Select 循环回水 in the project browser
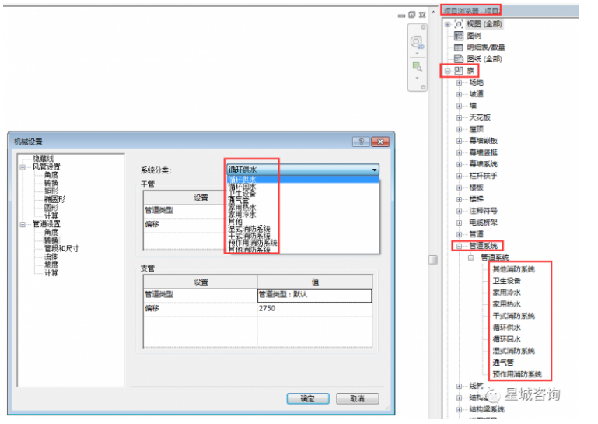The image size is (598, 424). (x=506, y=339)
